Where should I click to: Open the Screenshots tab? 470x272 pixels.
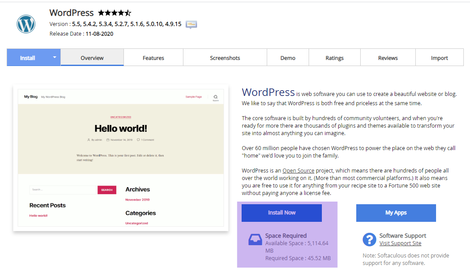tap(225, 58)
